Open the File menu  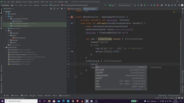point(5,2)
